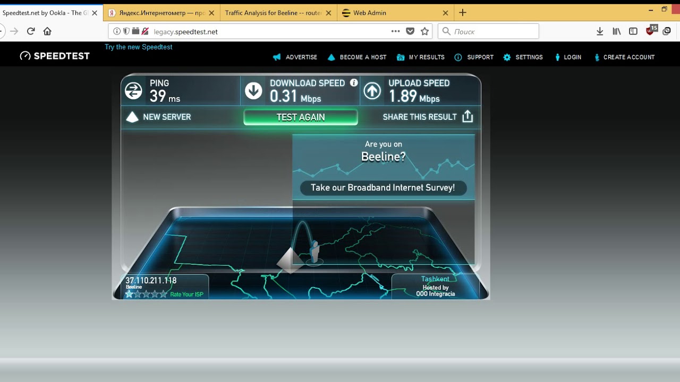This screenshot has width=680, height=382.
Task: Open the library icon
Action: [616, 31]
